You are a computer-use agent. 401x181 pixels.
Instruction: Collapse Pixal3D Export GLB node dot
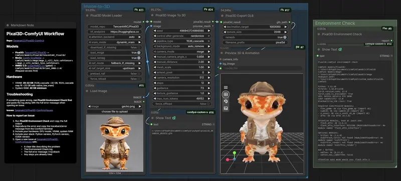(222, 16)
